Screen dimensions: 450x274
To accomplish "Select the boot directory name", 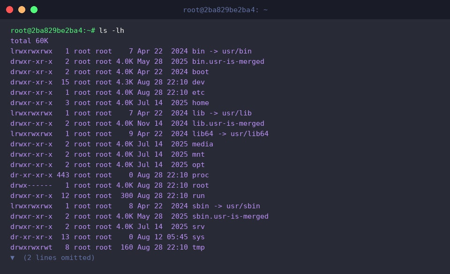I will coord(200,72).
